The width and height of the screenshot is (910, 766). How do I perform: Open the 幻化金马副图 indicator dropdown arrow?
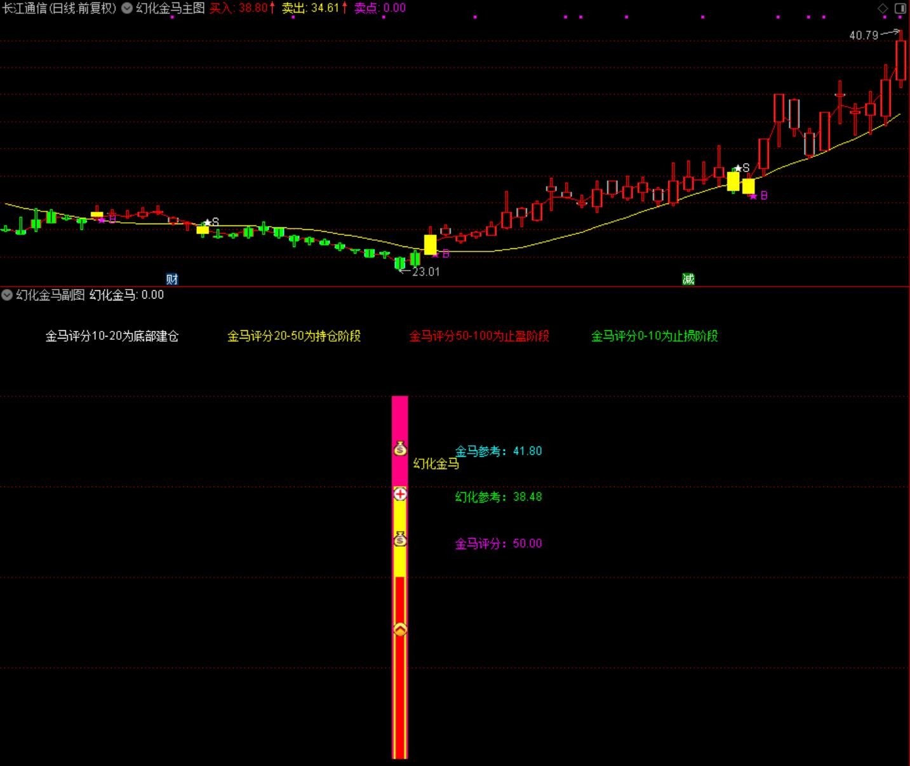tap(7, 295)
